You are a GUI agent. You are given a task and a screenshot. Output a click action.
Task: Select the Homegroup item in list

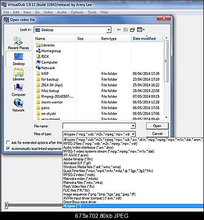48,51
